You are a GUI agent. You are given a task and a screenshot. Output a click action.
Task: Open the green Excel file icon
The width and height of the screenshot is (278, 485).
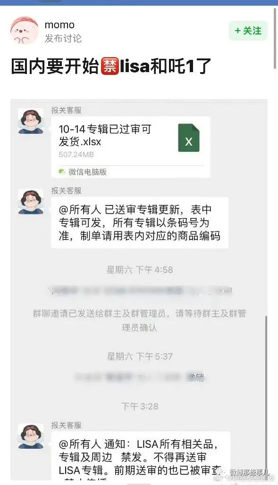tap(188, 138)
